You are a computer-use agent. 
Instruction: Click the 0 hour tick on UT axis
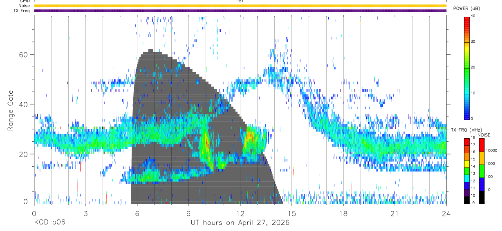coord(34,213)
